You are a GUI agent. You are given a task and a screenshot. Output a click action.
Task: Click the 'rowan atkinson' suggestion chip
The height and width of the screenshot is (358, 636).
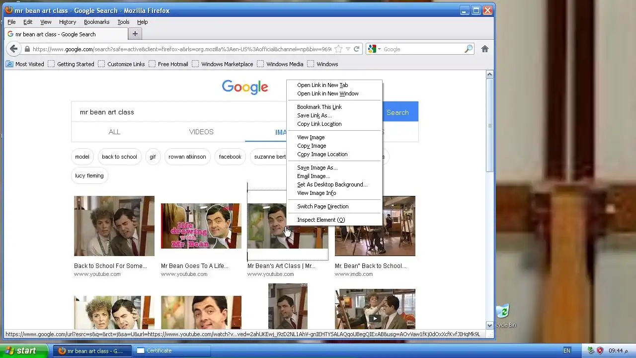187,157
